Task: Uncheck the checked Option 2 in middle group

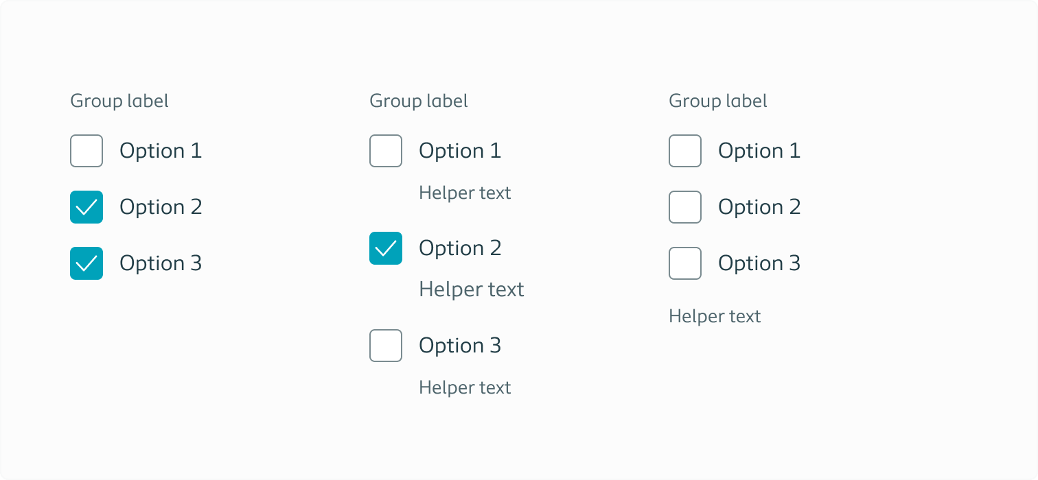Action: pos(385,248)
